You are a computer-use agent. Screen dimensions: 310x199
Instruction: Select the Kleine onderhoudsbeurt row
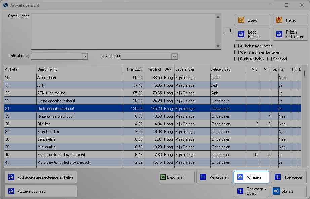click(153, 101)
